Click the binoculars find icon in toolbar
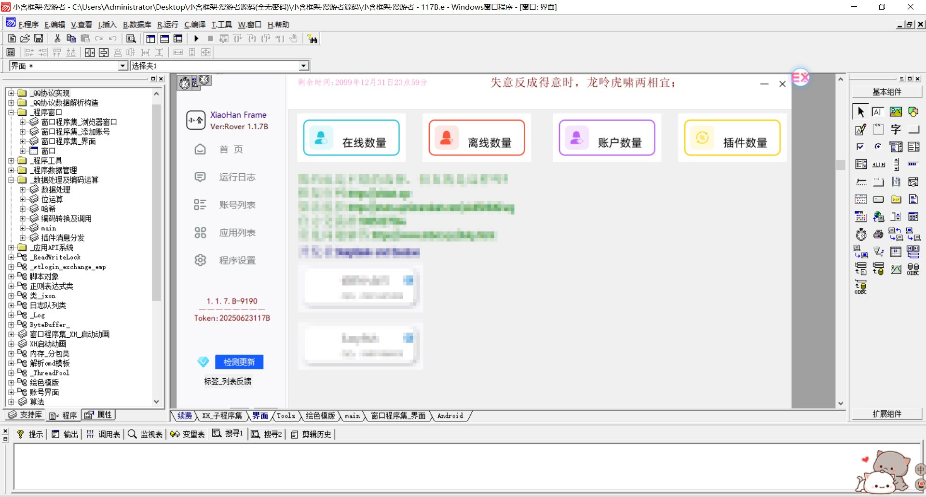The image size is (926, 497). click(313, 39)
